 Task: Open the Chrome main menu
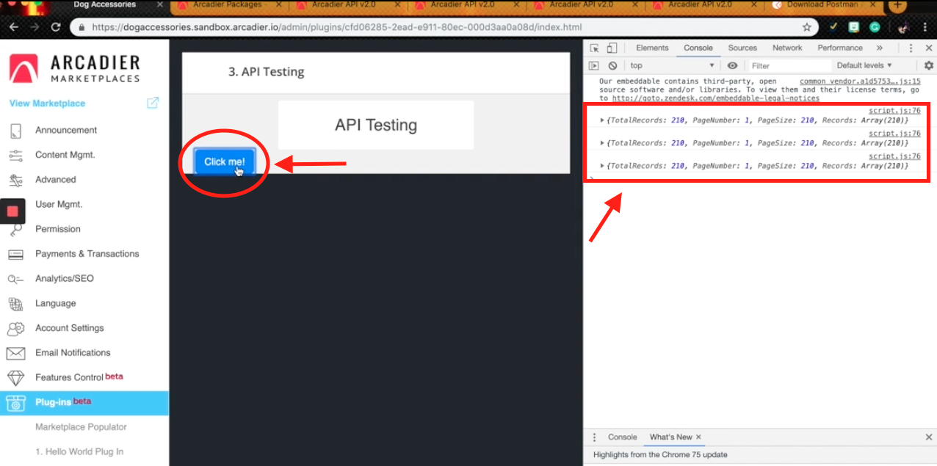click(x=927, y=27)
